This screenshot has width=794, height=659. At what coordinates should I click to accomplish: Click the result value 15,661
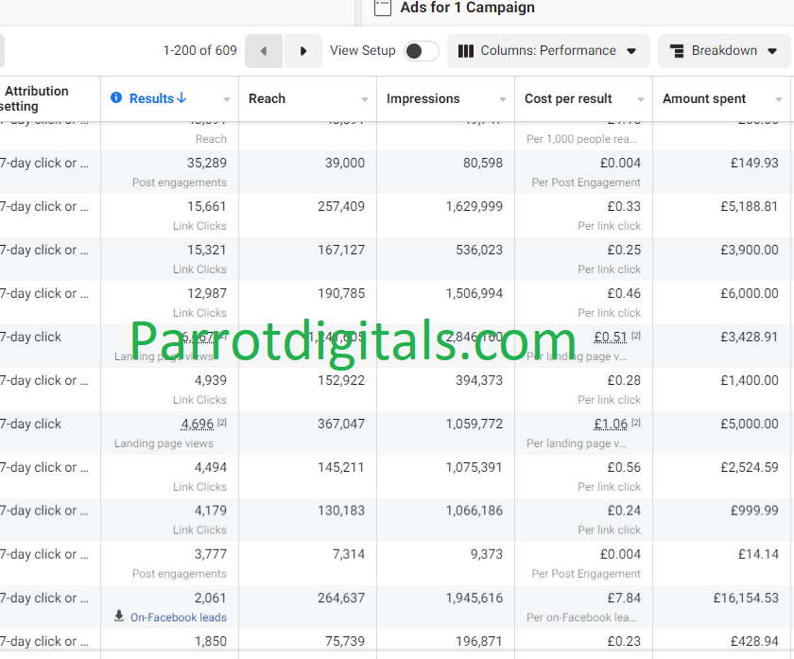(x=207, y=207)
